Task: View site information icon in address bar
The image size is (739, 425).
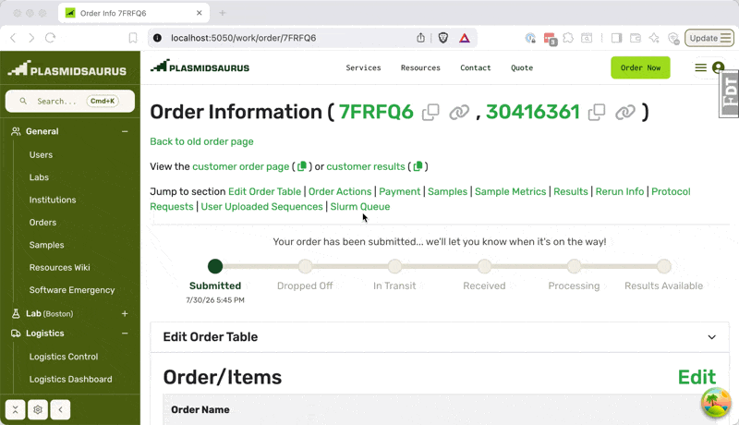Action: click(157, 38)
